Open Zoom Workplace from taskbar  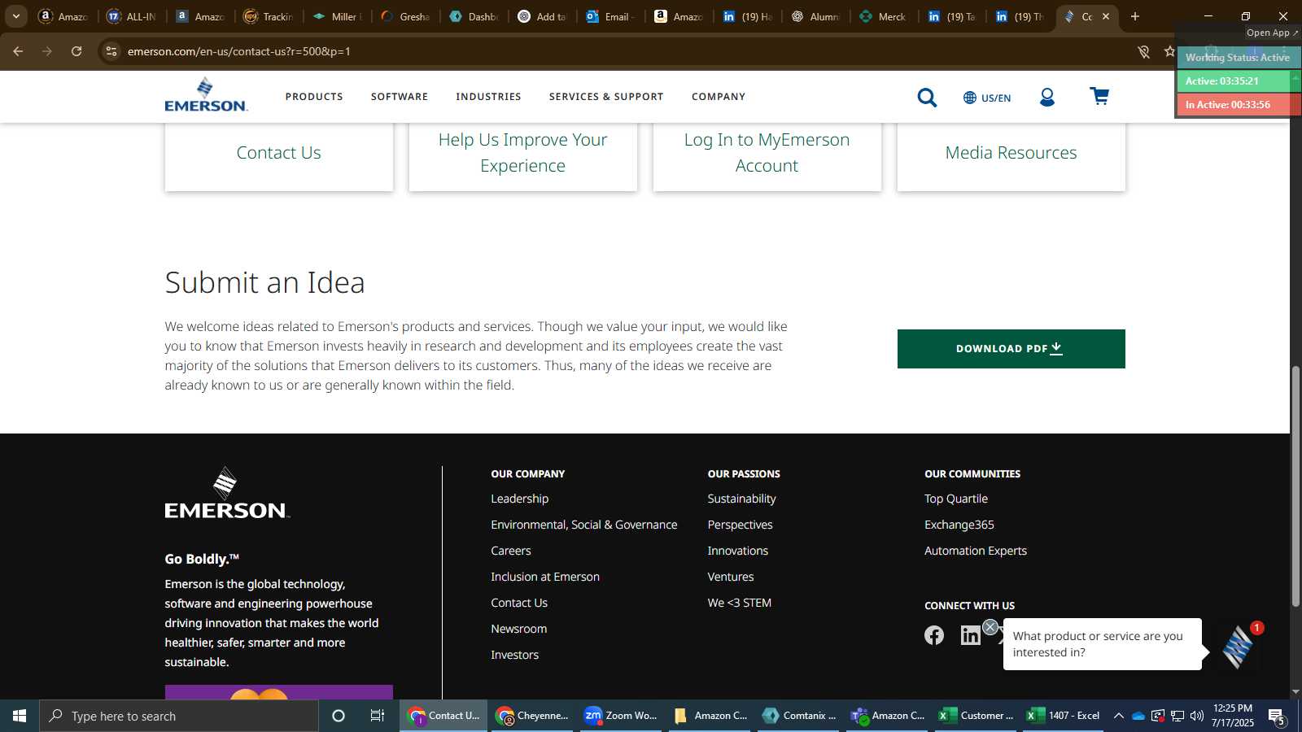coord(621,716)
